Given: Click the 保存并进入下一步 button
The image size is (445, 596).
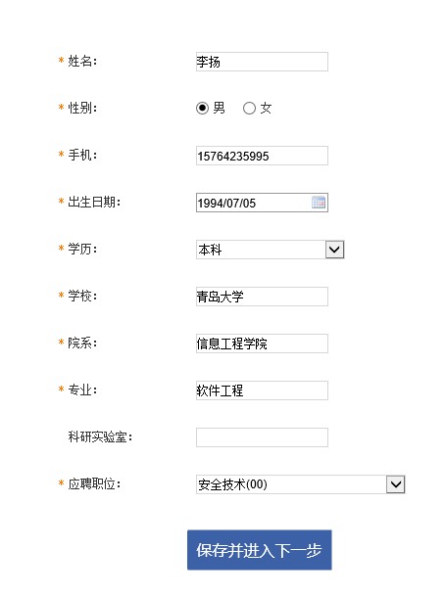Looking at the screenshot, I should [259, 550].
